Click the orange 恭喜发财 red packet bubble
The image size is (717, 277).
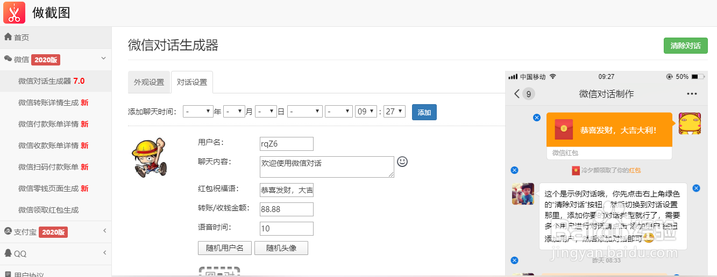click(x=609, y=129)
